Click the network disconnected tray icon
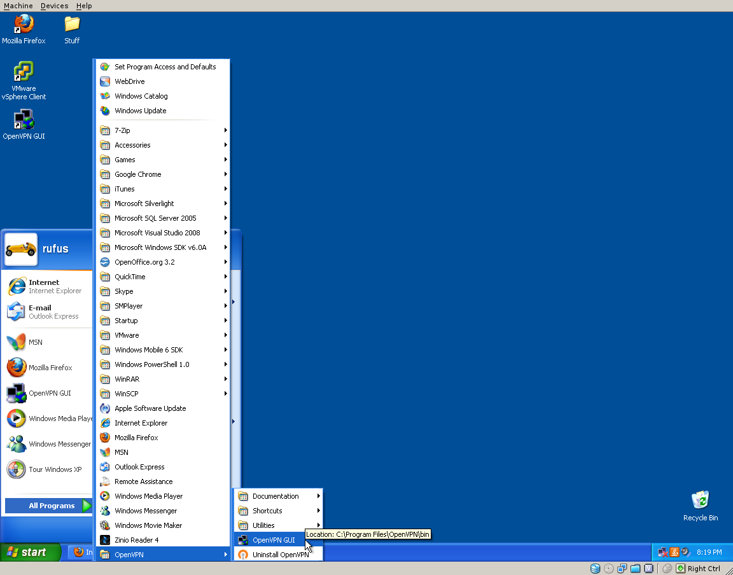The width and height of the screenshot is (733, 575). [663, 552]
